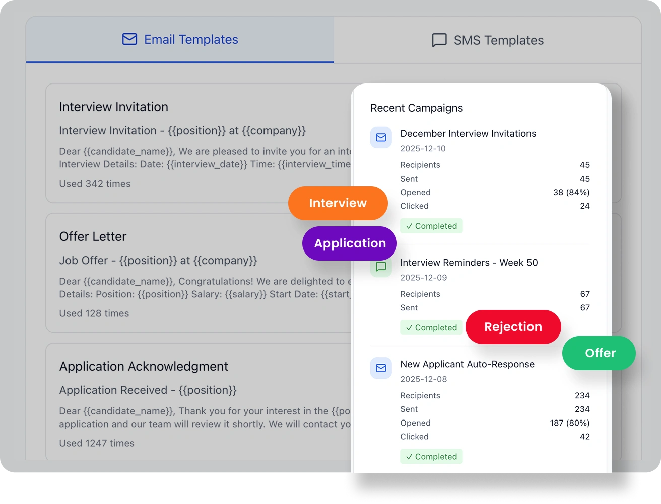661x504 pixels.
Task: Open December Interview Invitations campaign title
Action: coord(468,134)
